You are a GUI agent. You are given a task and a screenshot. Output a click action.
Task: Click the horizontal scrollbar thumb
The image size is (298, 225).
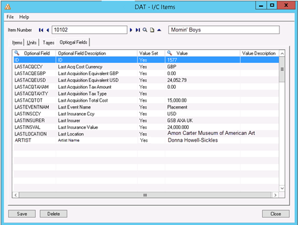145,195
